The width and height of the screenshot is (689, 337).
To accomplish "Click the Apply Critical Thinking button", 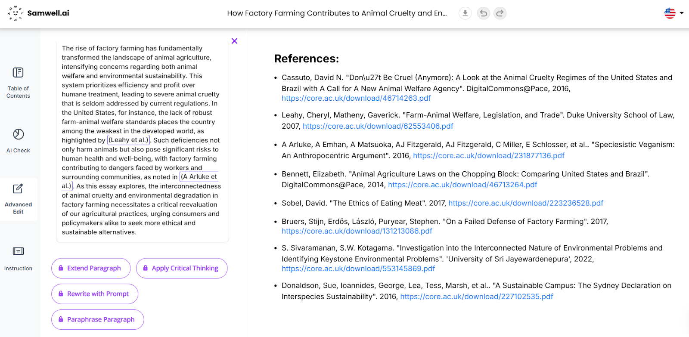I will click(x=182, y=268).
